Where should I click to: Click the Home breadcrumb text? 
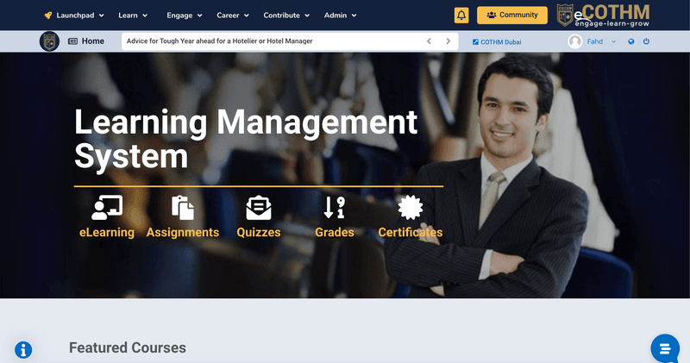93,41
